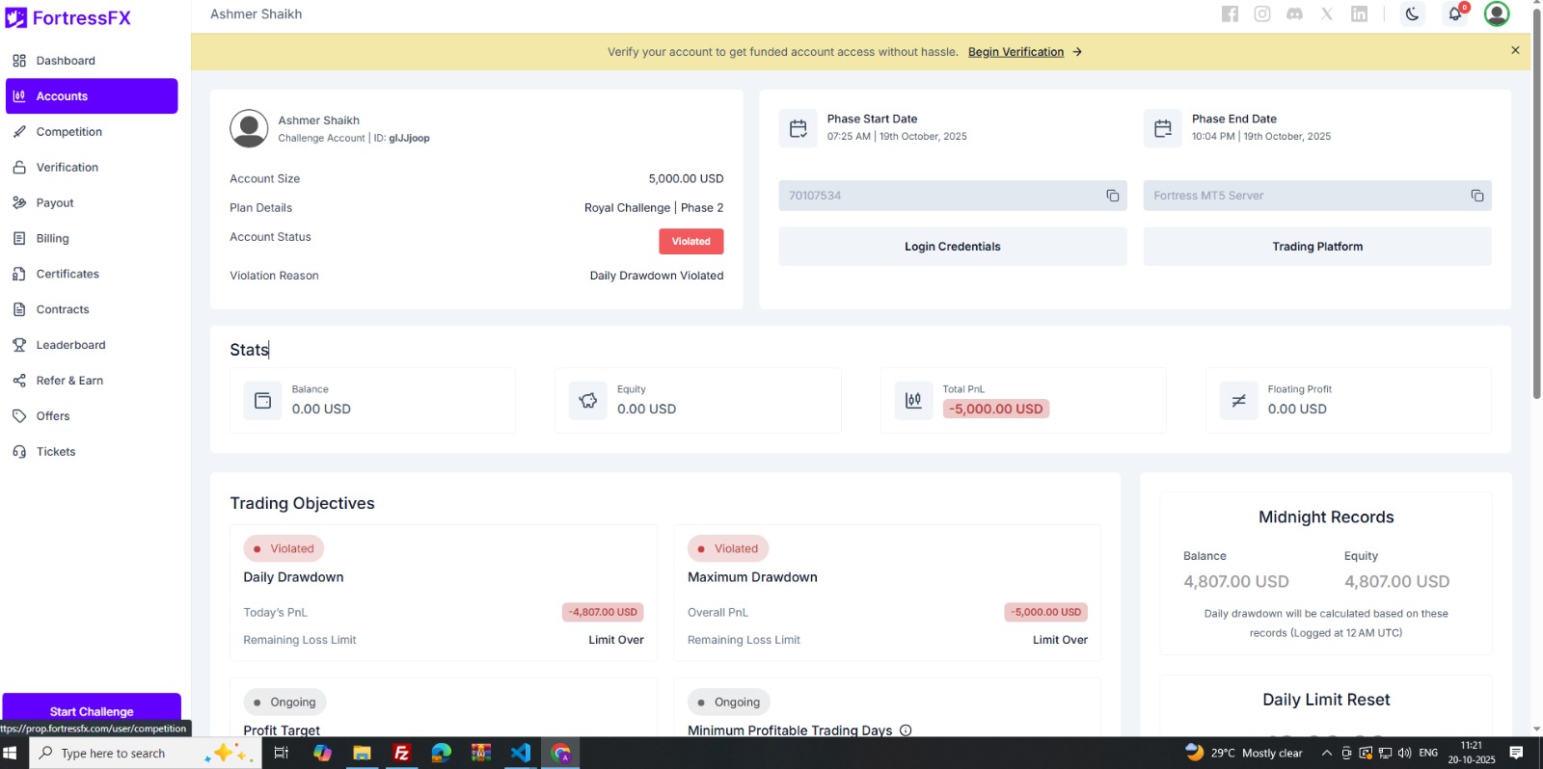Copy the Fortress MT5 Server name

(x=1476, y=196)
